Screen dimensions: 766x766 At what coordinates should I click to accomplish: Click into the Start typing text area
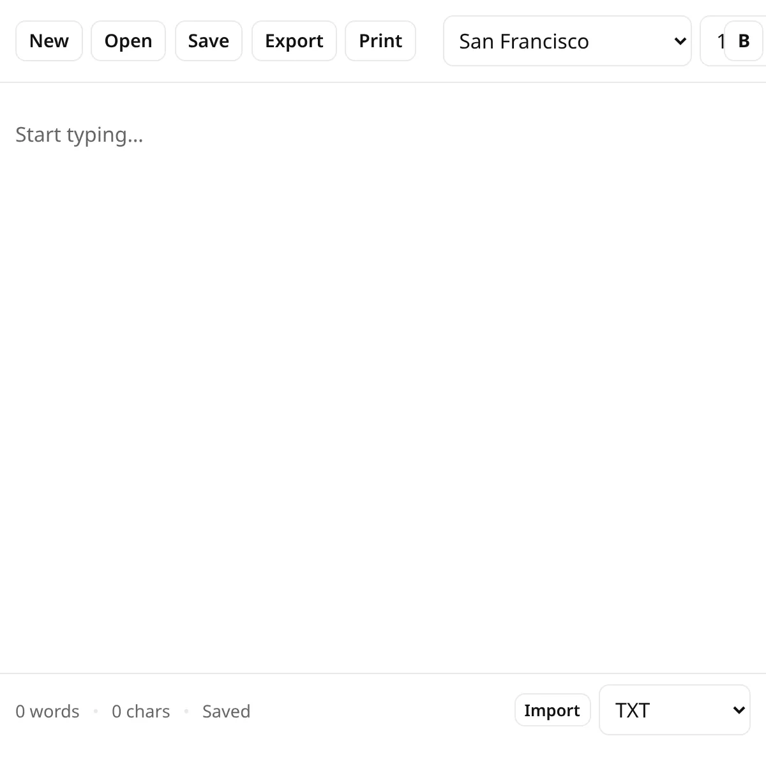(383, 377)
